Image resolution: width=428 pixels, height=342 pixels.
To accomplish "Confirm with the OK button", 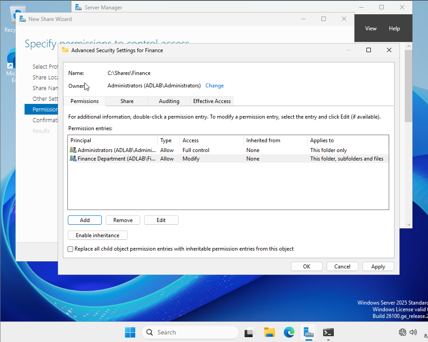I will 307,267.
